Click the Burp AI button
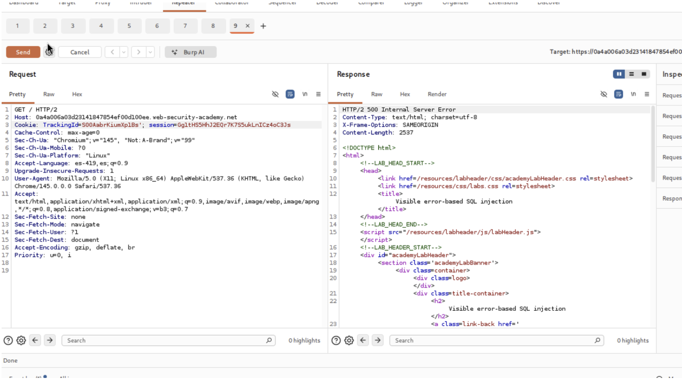682x382 pixels. (190, 52)
